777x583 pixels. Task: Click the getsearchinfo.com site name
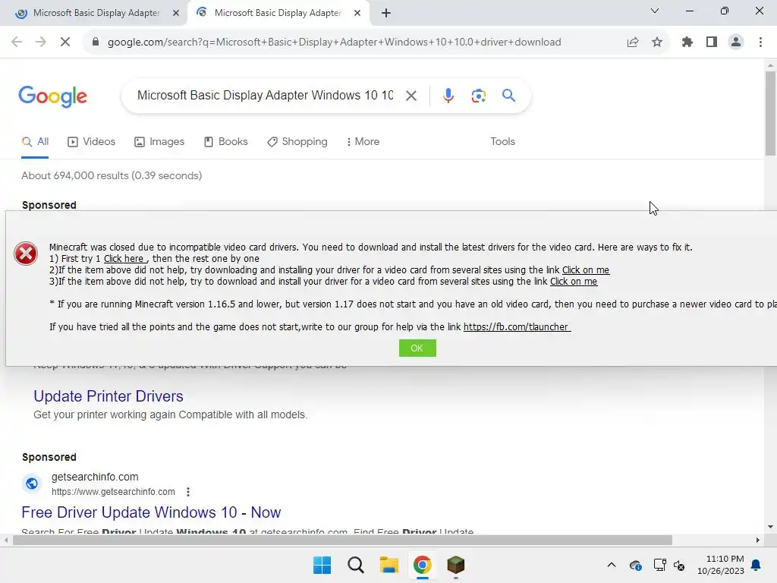click(95, 477)
